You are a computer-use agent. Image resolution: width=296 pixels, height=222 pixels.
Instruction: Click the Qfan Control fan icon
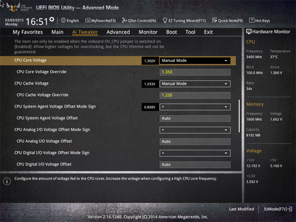(124, 20)
